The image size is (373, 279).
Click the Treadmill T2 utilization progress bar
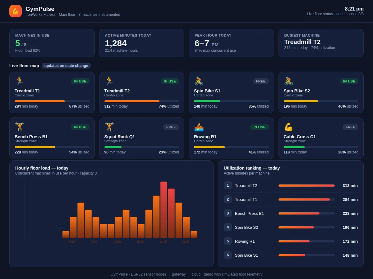coord(142,101)
